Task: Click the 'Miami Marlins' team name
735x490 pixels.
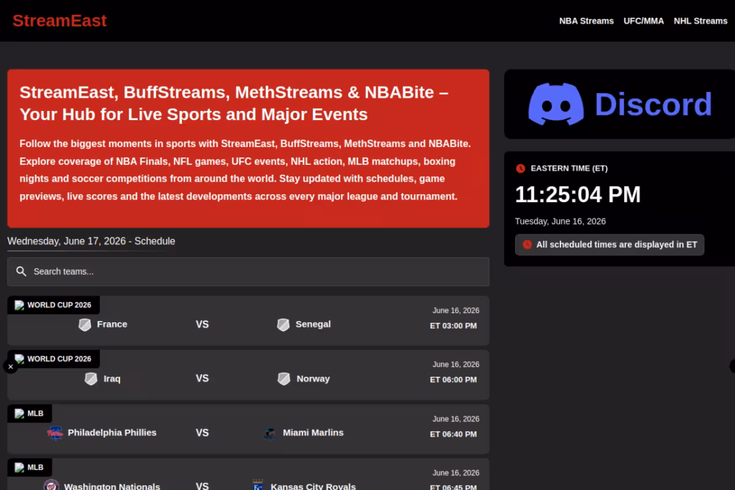Action: 313,432
